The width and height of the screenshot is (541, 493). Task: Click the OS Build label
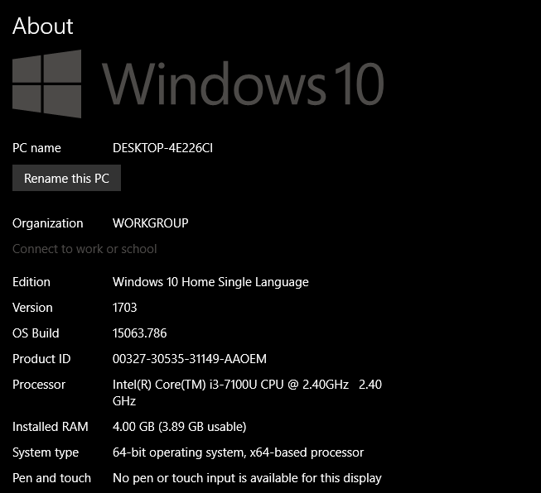coord(36,333)
